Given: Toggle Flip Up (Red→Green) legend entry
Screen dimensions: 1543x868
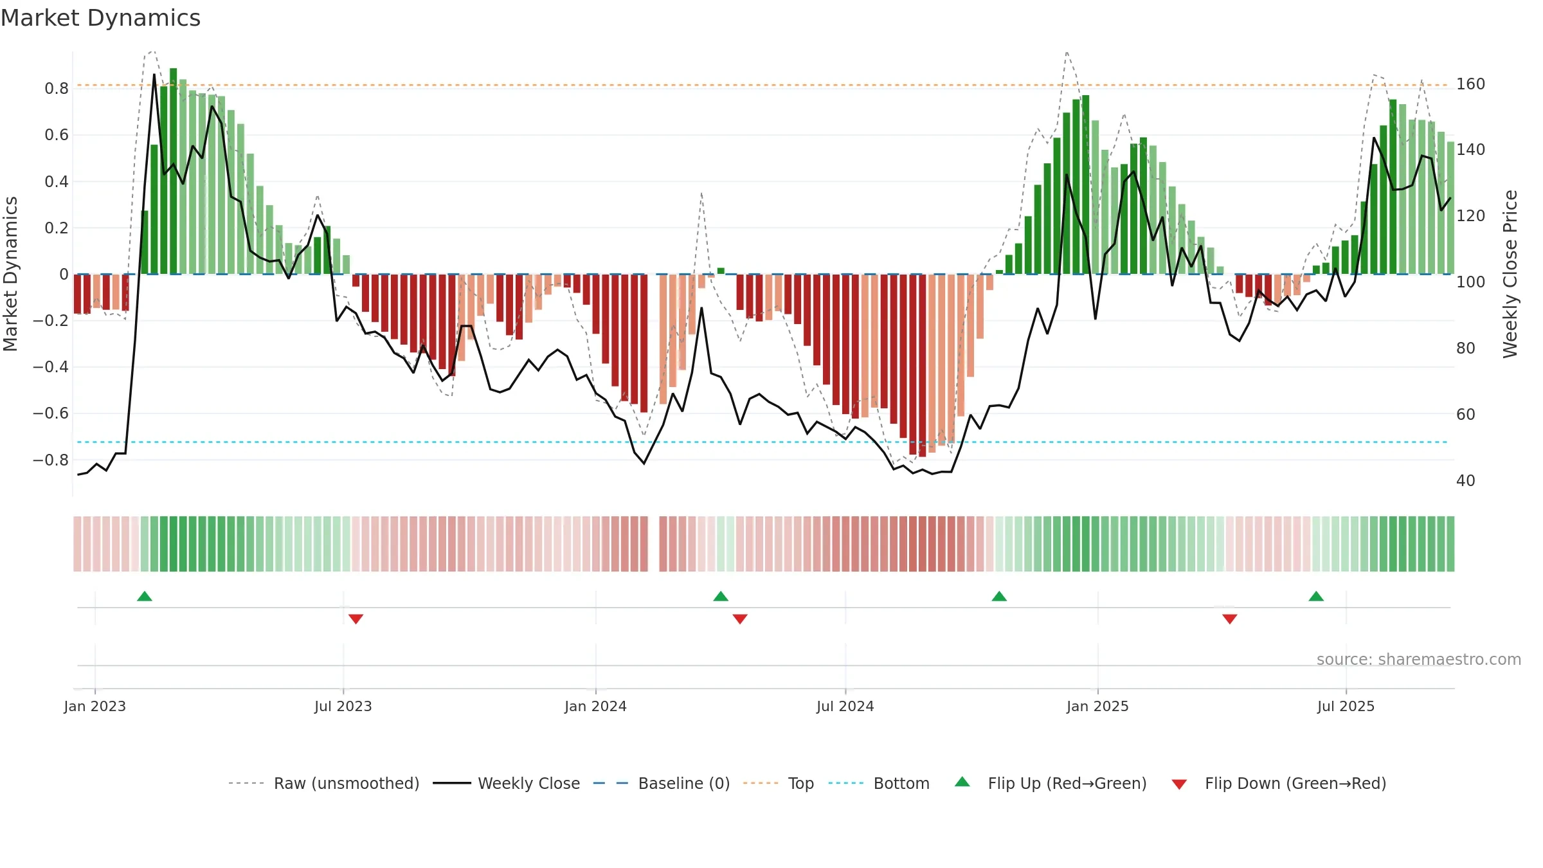Looking at the screenshot, I should [x=1051, y=783].
